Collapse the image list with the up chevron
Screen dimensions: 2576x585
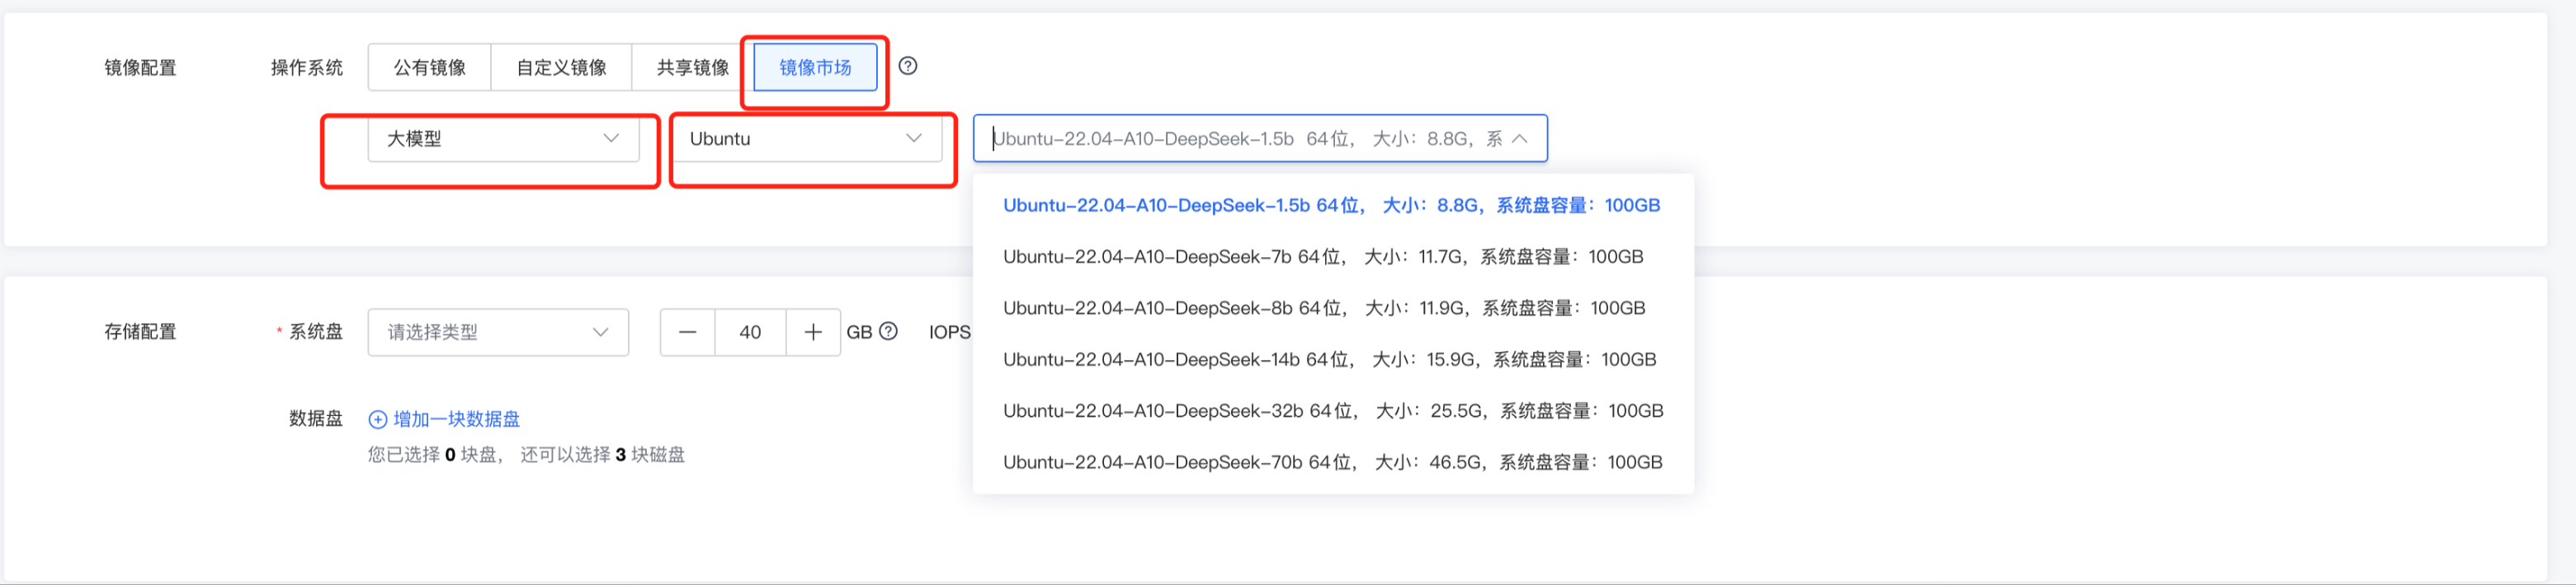click(x=1520, y=138)
